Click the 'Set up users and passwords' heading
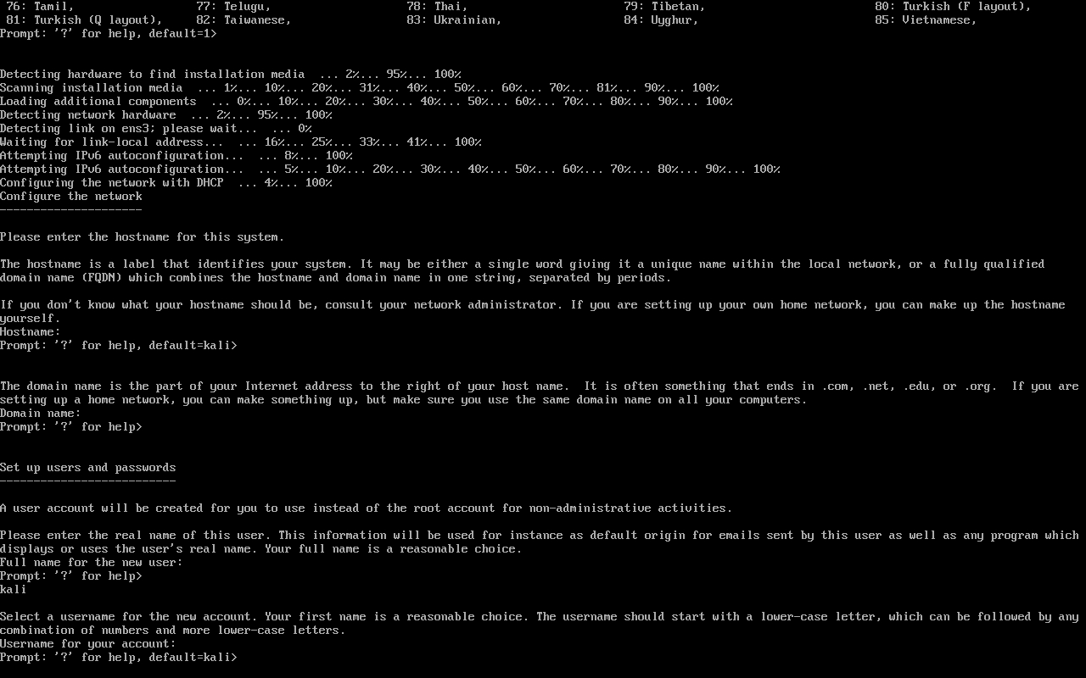Screen dimensions: 1086x678 click(88, 468)
